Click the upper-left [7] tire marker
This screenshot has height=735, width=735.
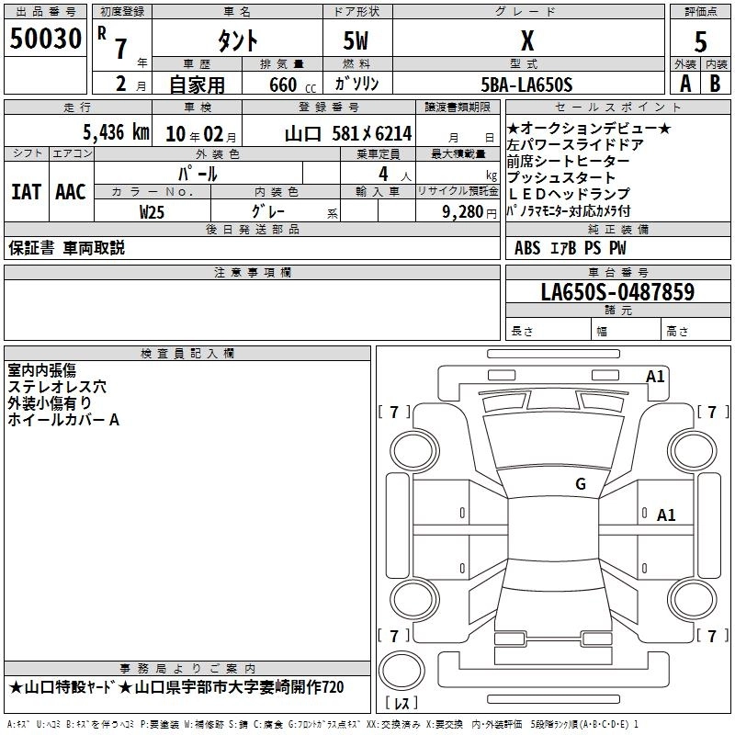point(394,412)
